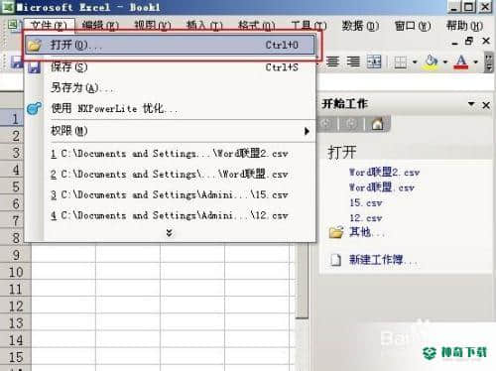Close the 开始工作 task pane

(486, 105)
